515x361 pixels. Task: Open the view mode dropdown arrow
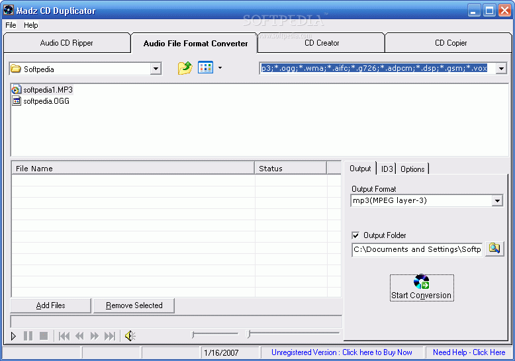[x=220, y=68]
